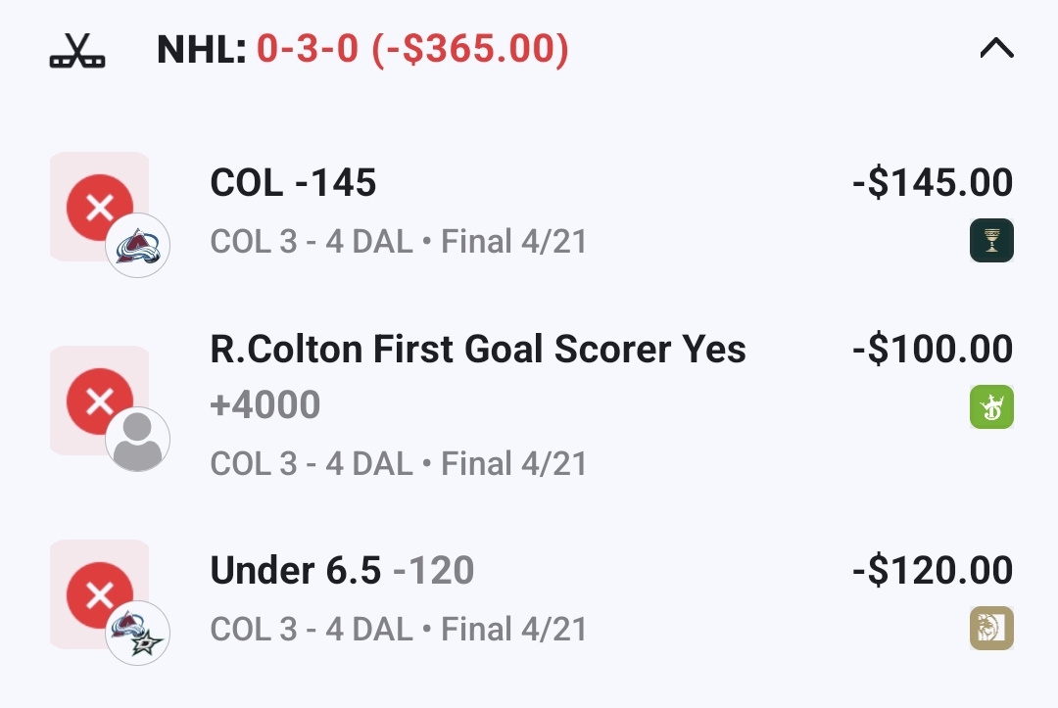This screenshot has height=708, width=1058.
Task: Click the +4000 odds text
Action: point(265,404)
